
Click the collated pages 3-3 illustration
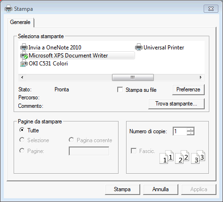[198, 157]
